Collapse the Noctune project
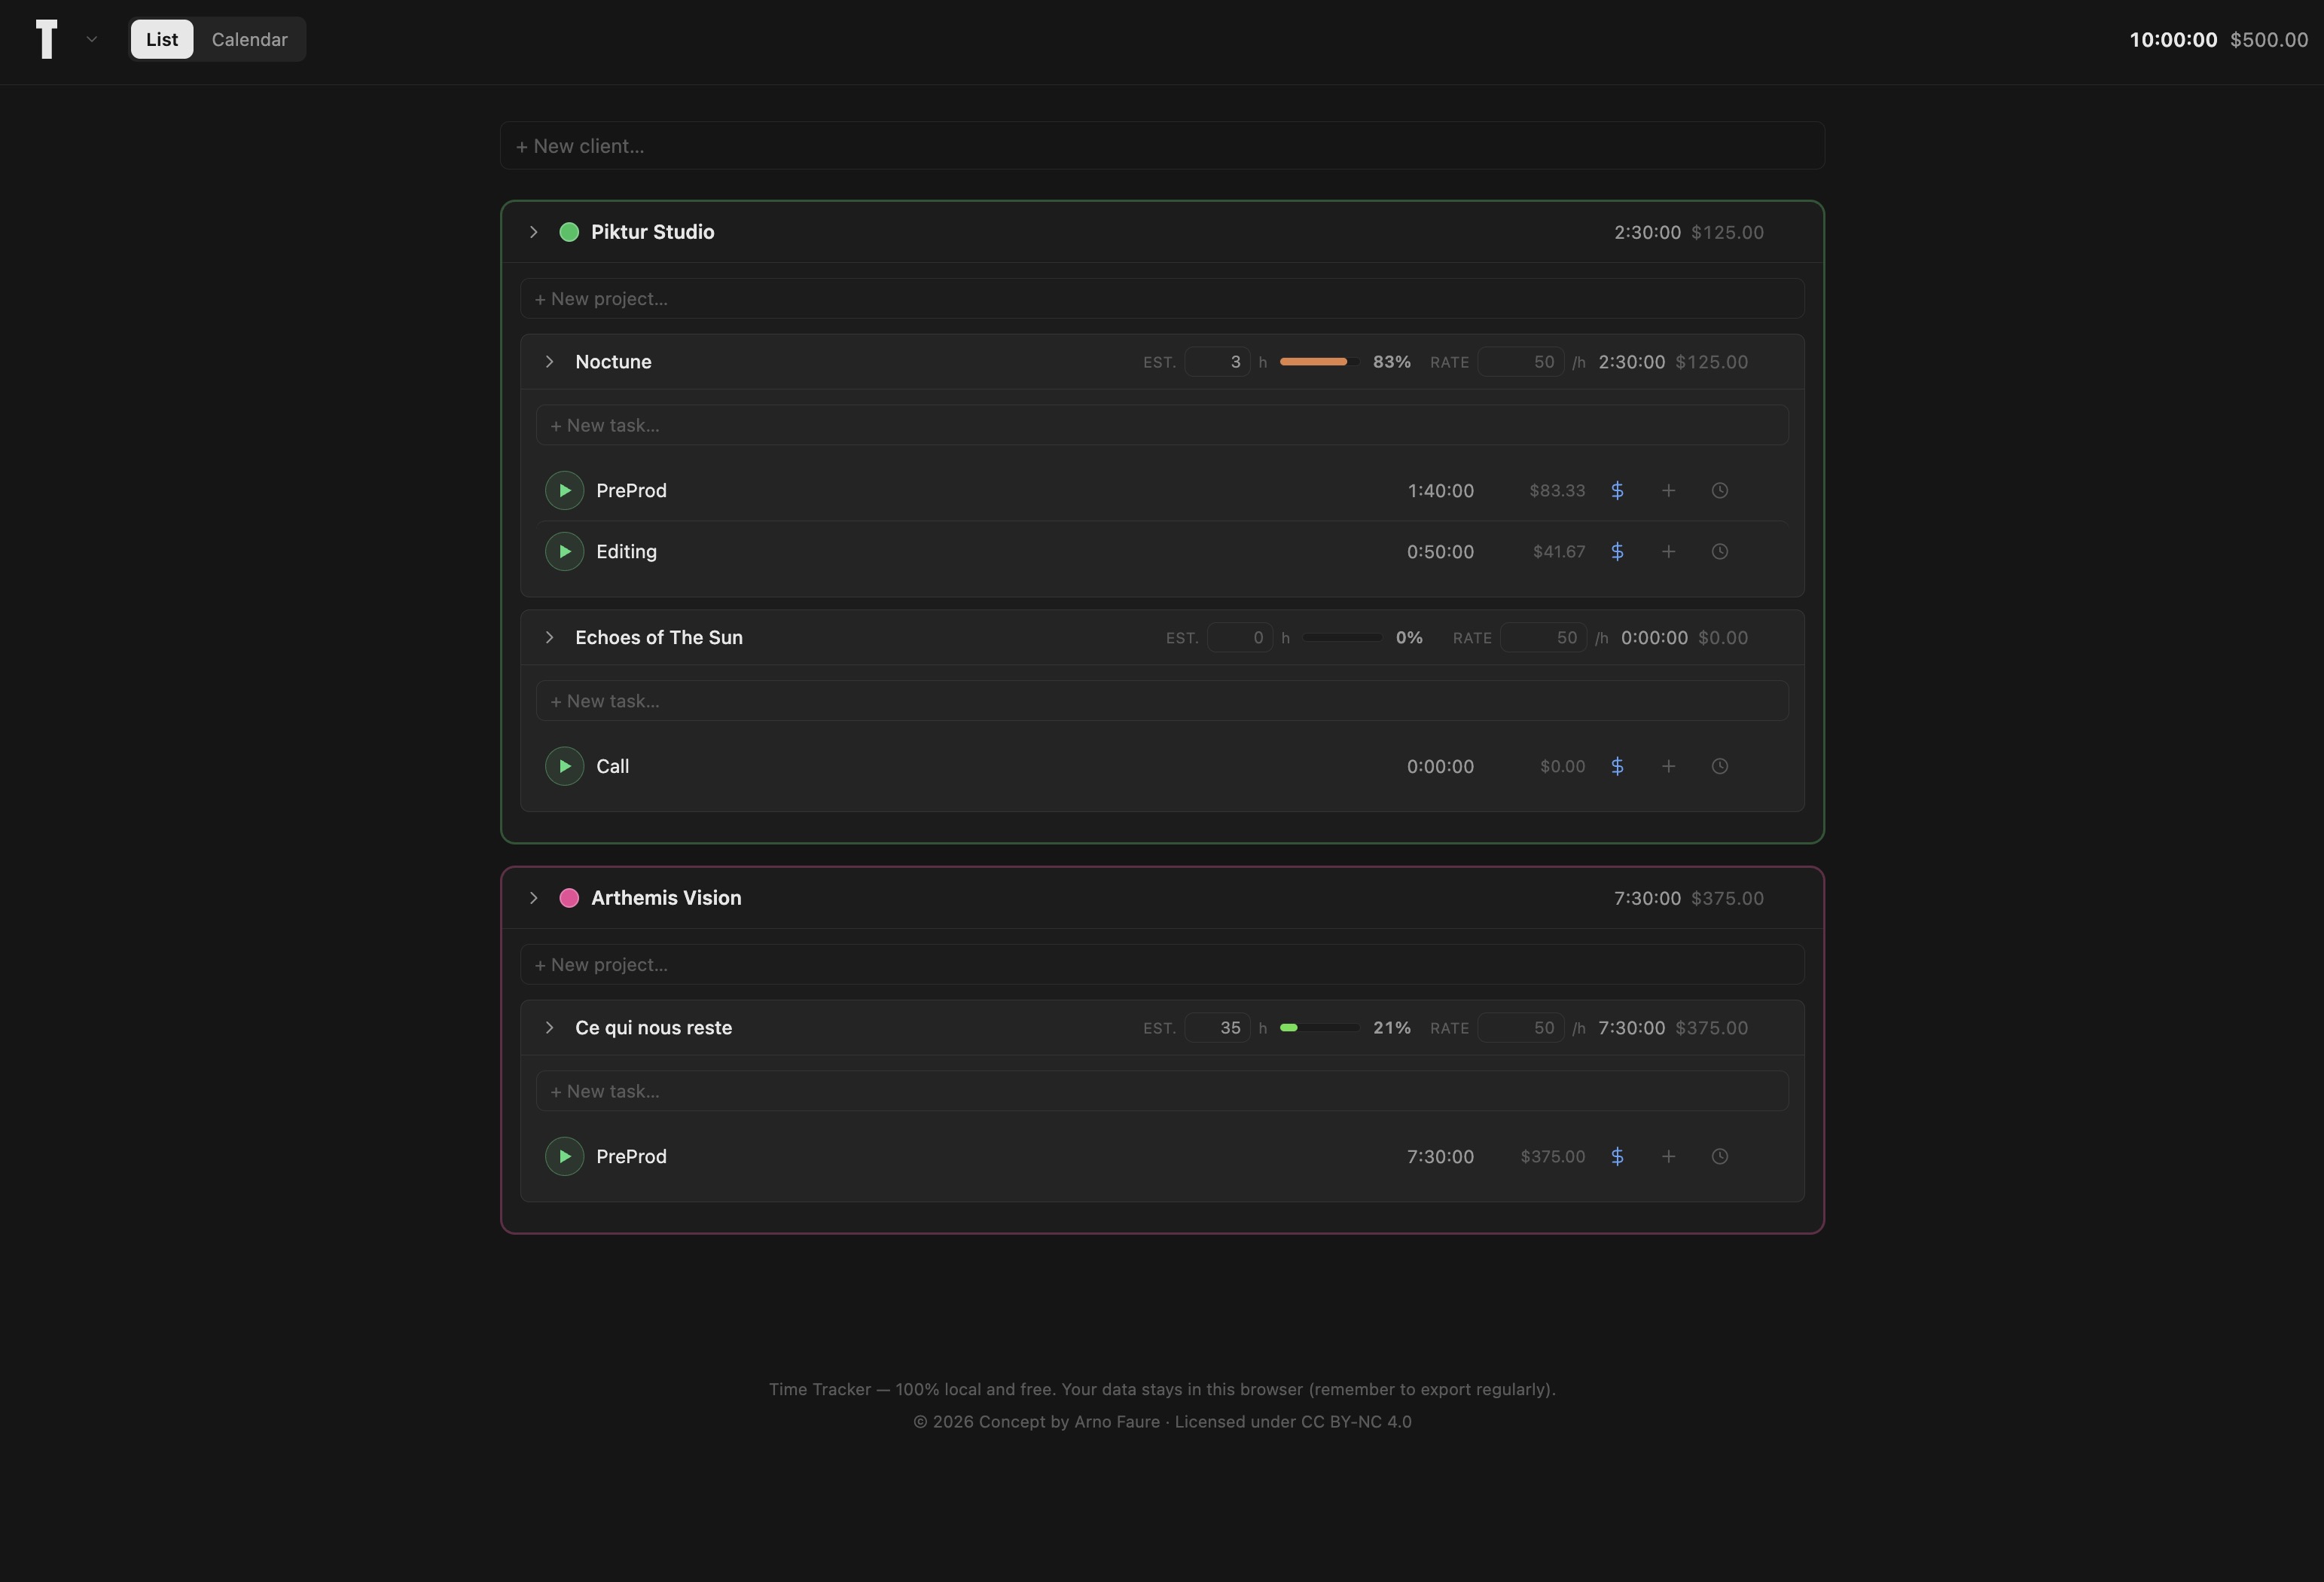 pyautogui.click(x=549, y=362)
